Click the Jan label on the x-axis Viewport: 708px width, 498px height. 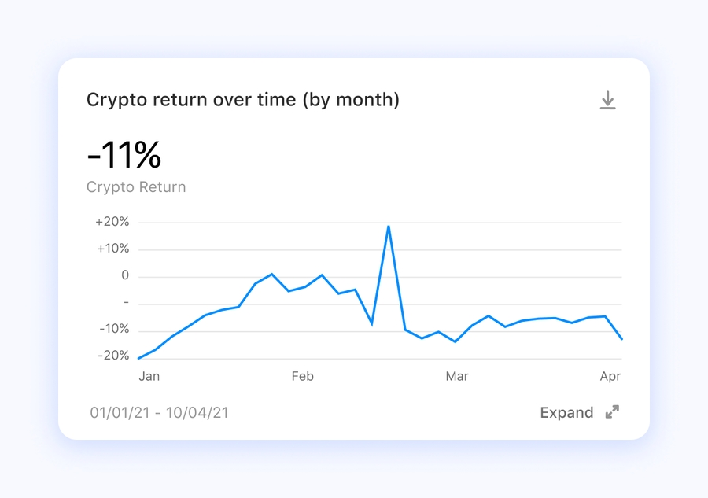(149, 376)
